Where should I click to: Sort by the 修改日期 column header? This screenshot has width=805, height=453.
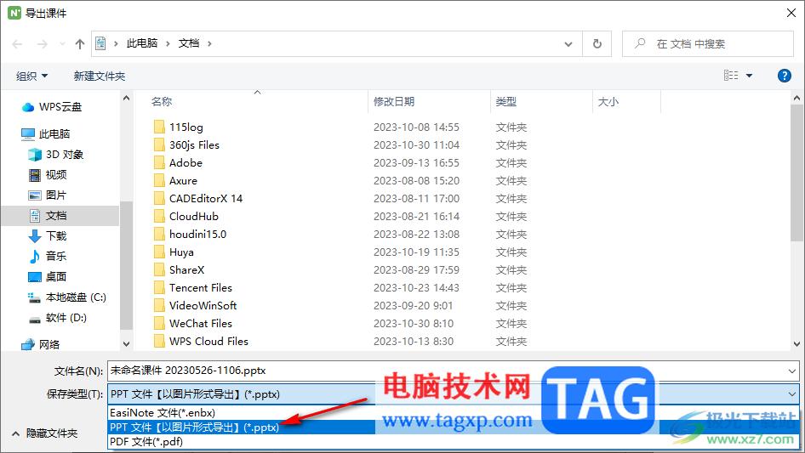[394, 102]
